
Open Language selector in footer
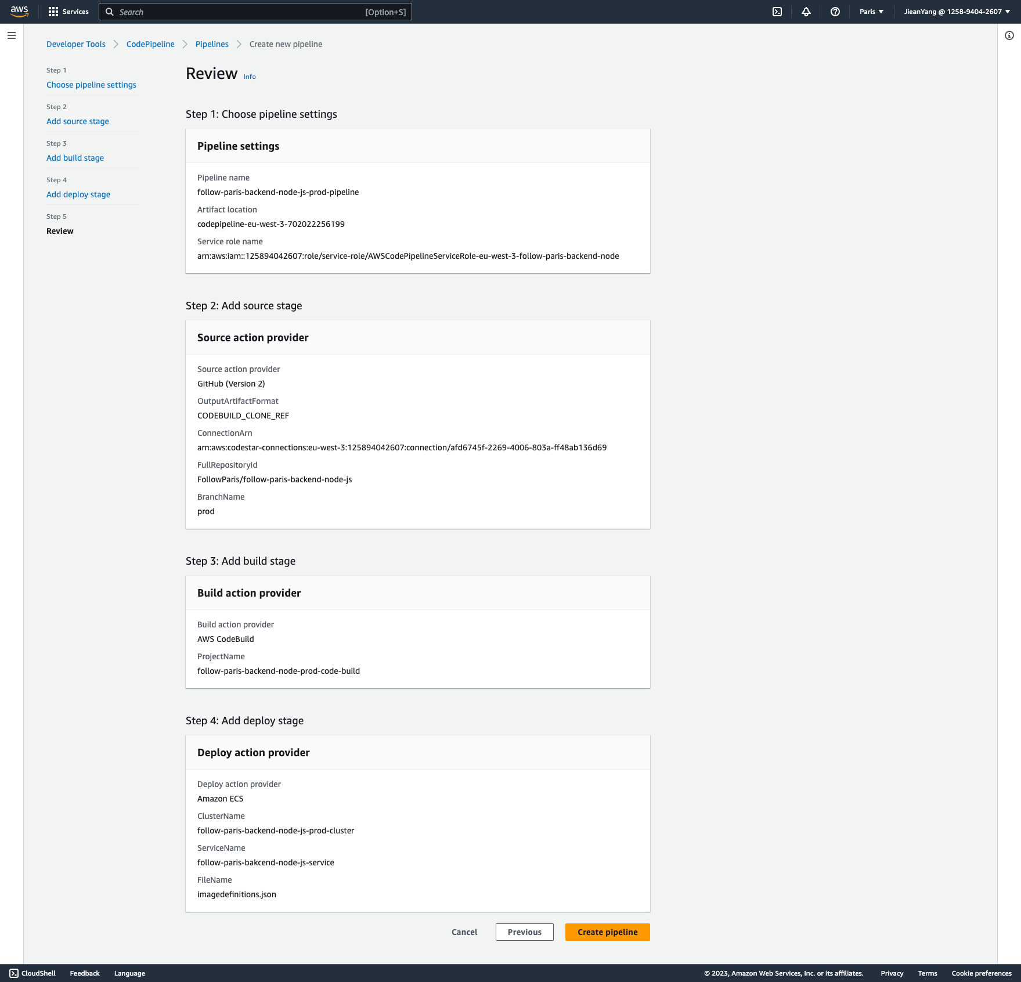[129, 973]
